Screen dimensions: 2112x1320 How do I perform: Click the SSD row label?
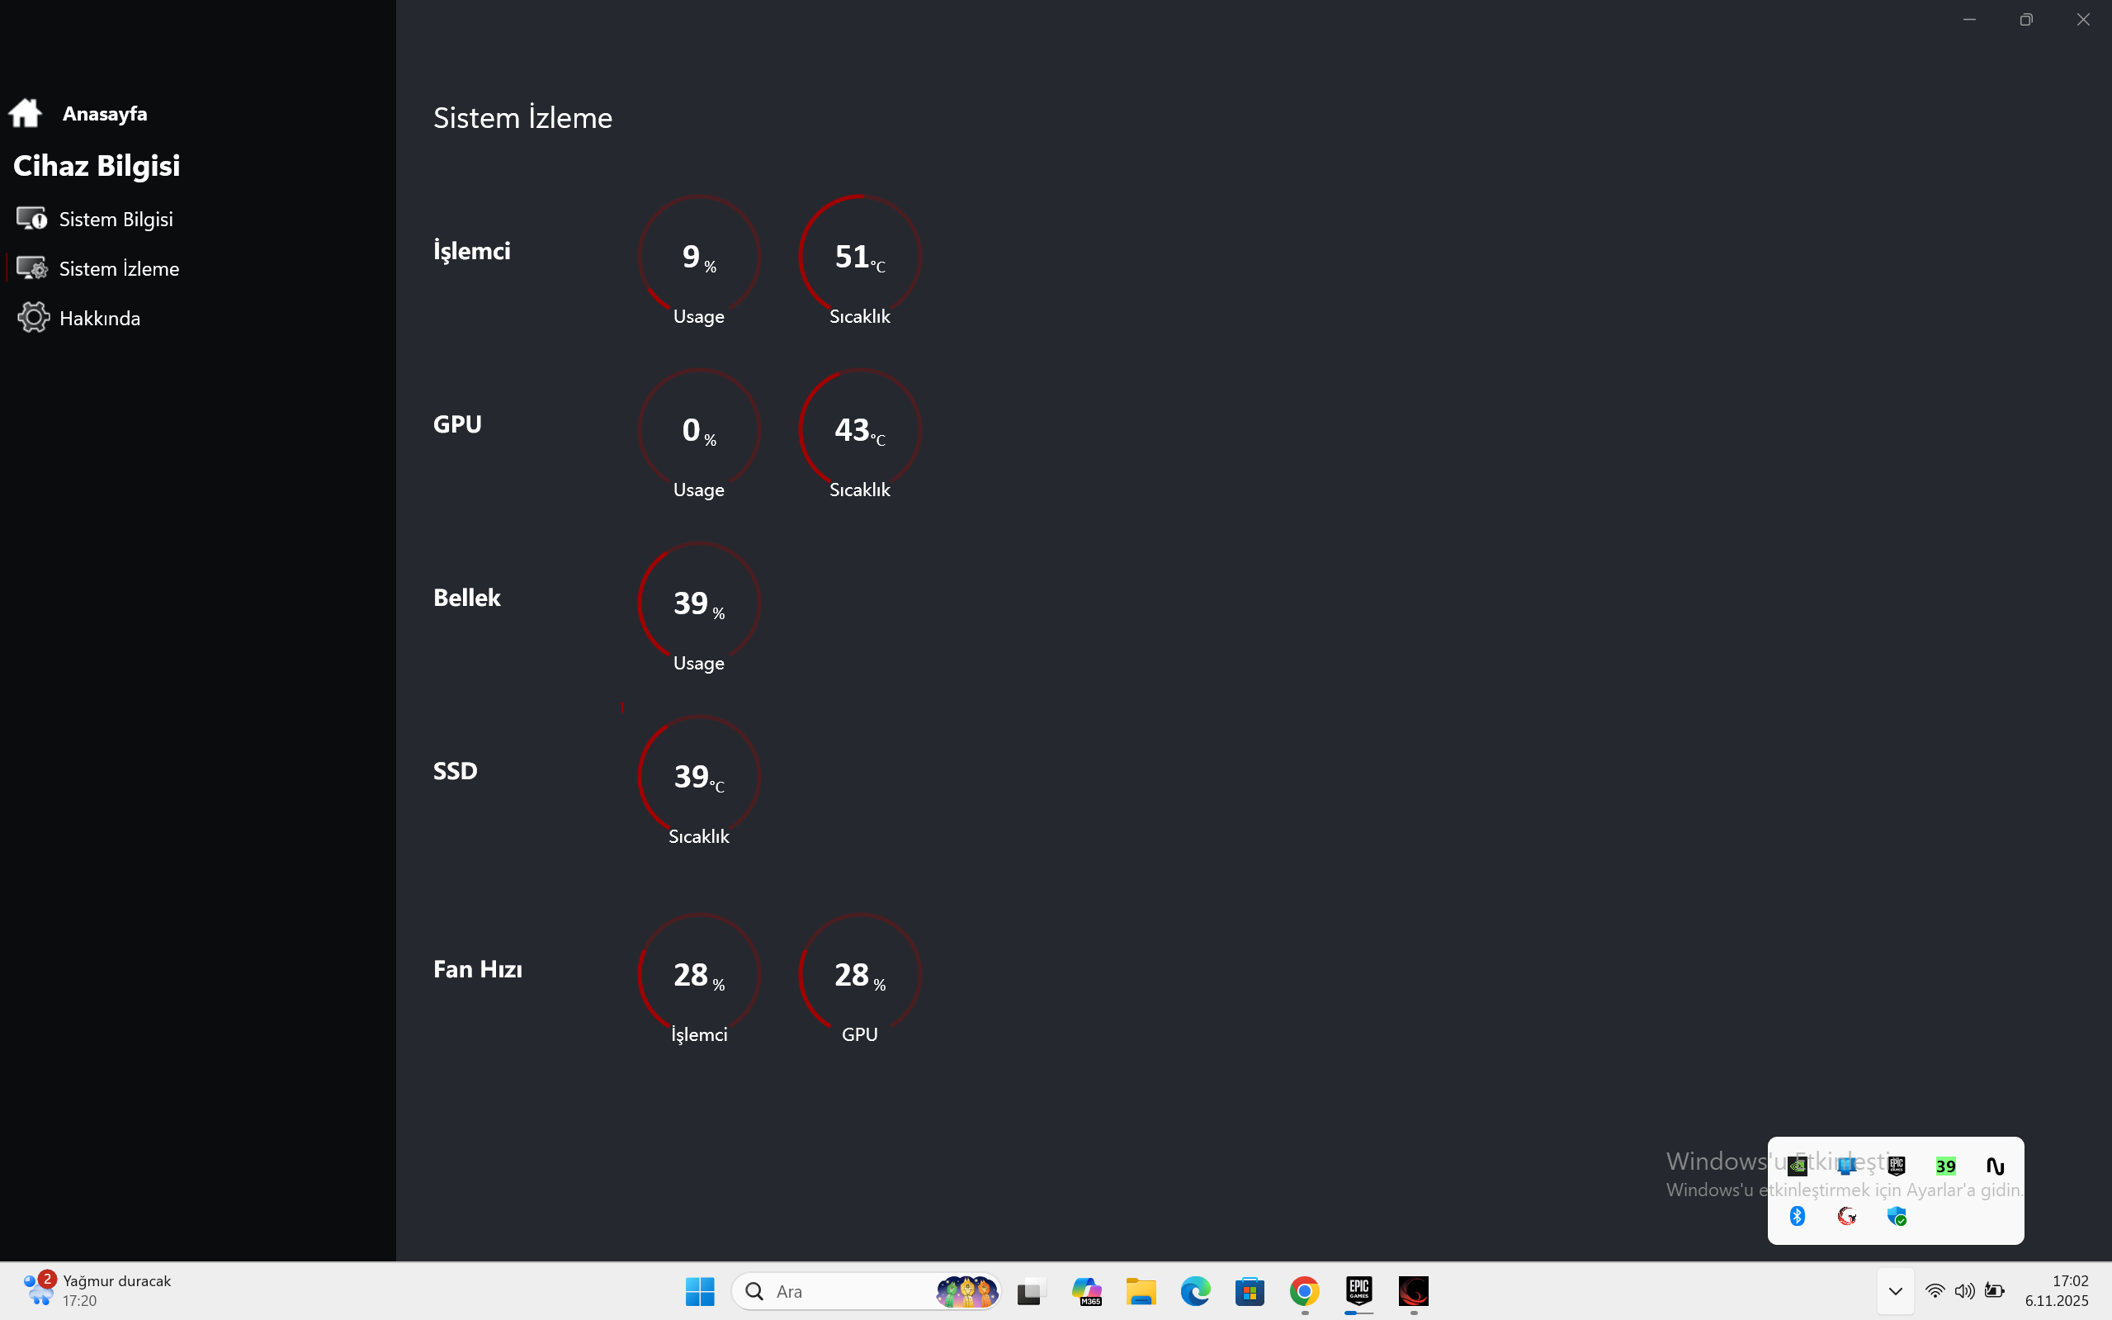(456, 771)
